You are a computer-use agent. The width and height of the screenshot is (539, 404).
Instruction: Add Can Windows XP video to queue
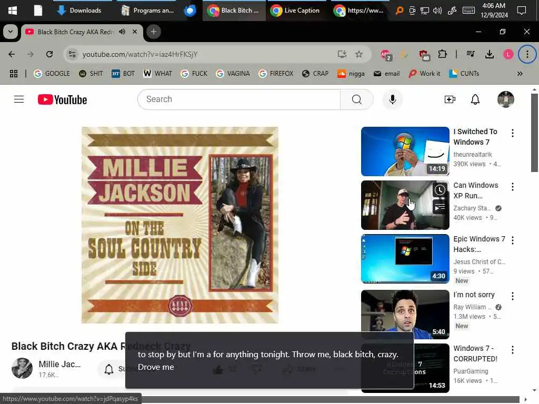click(x=440, y=207)
